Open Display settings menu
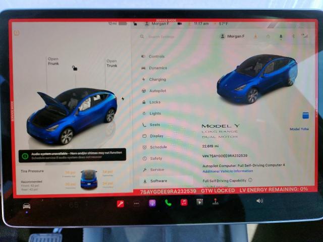 point(152,136)
